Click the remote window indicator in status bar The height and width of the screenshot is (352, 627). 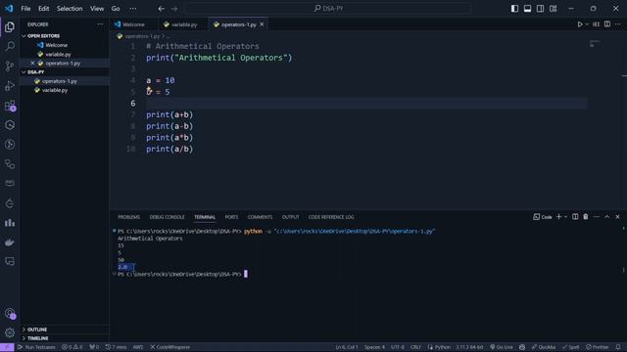[7, 347]
